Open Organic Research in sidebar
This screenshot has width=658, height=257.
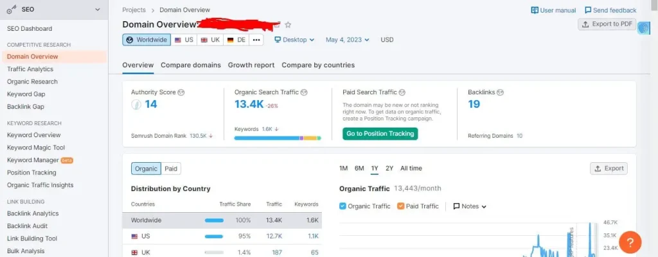pos(32,81)
